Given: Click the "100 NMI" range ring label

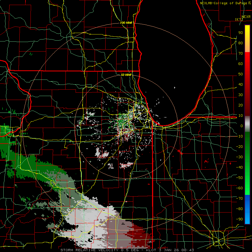Looking at the screenshot, I should point(126,23).
